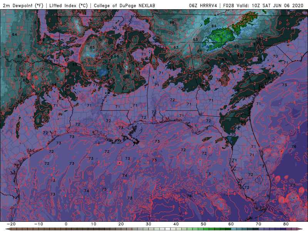Click the 60 dewpoint value inside the green area
This screenshot has height=231, width=308.
click(x=234, y=32)
